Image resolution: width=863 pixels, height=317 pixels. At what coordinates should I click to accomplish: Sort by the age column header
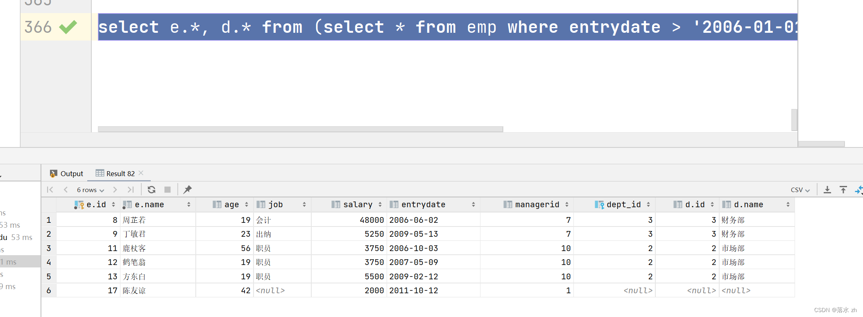pos(224,204)
